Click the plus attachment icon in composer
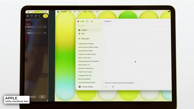Screen dimensions: 194x109 [x=106, y=87]
